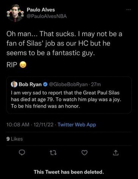The height and width of the screenshot is (179, 138).
Task: Open the @GlobeBobRyan handle in quoted tweet
Action: tap(68, 84)
